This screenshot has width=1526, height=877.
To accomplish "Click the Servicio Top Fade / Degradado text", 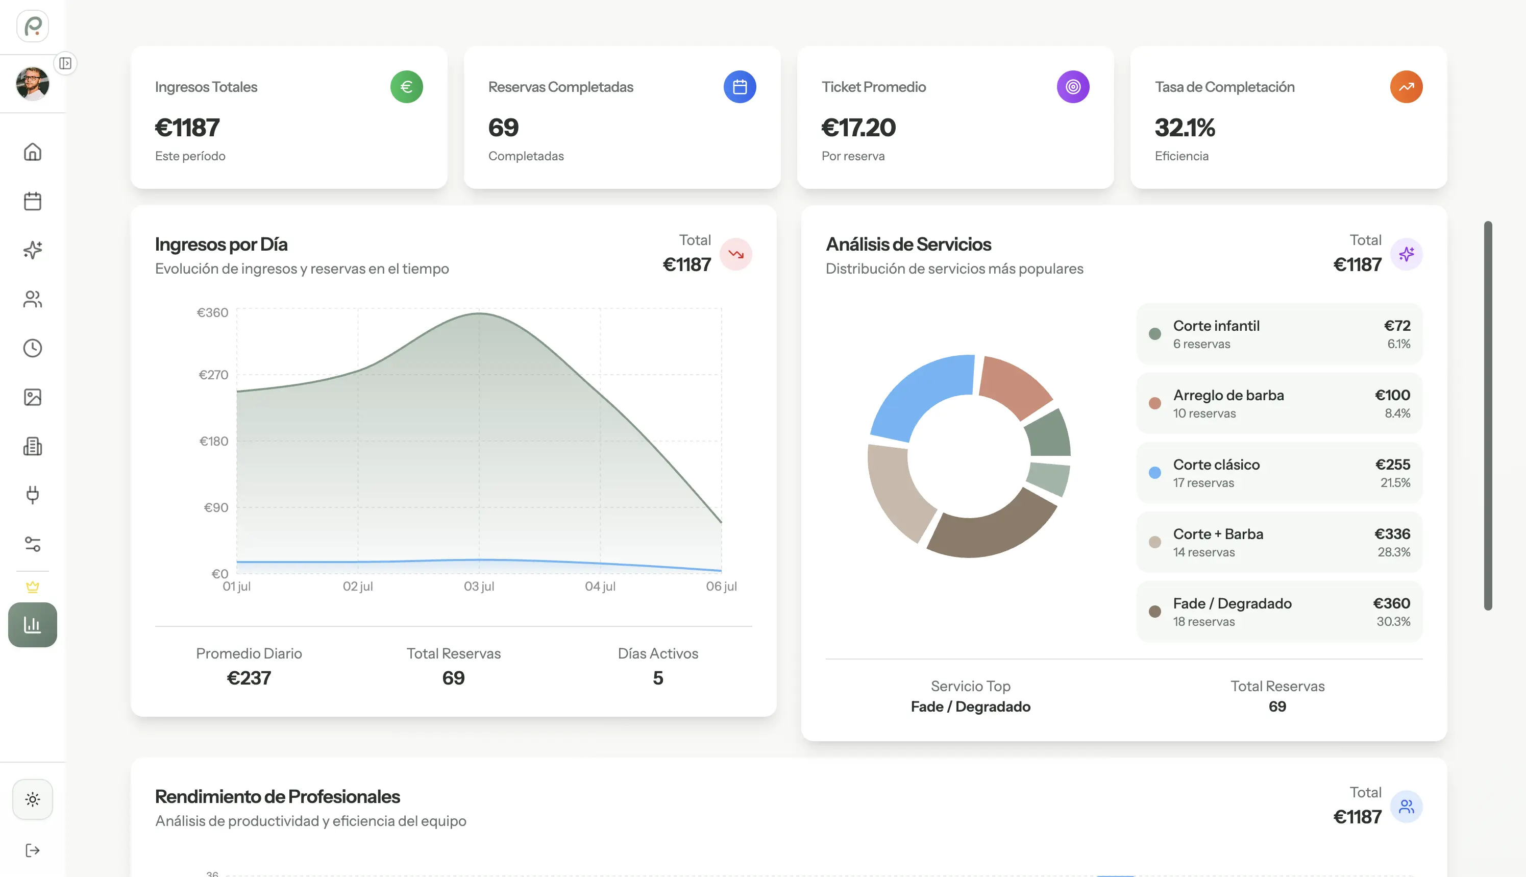I will (970, 707).
